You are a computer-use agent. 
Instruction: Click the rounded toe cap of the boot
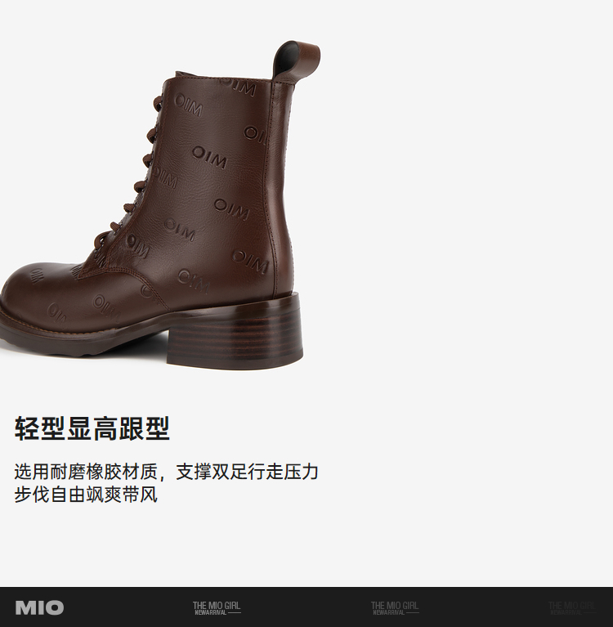[38, 296]
